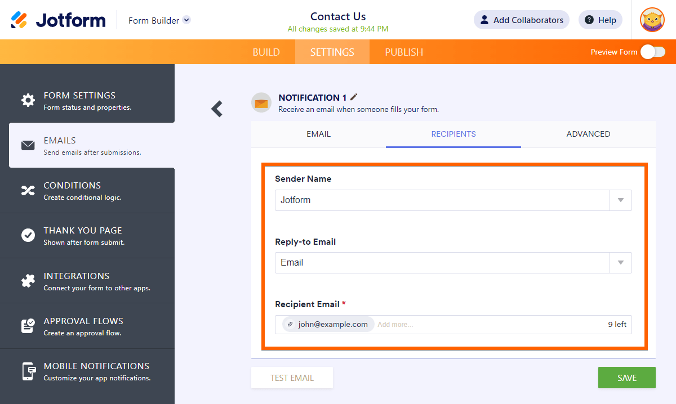The height and width of the screenshot is (404, 676).
Task: Toggle the Preview Form switch
Action: coord(652,52)
